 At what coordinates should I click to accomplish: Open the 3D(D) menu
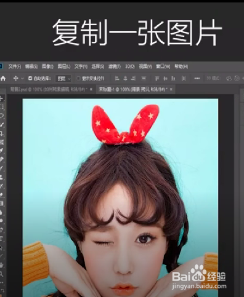click(130, 66)
